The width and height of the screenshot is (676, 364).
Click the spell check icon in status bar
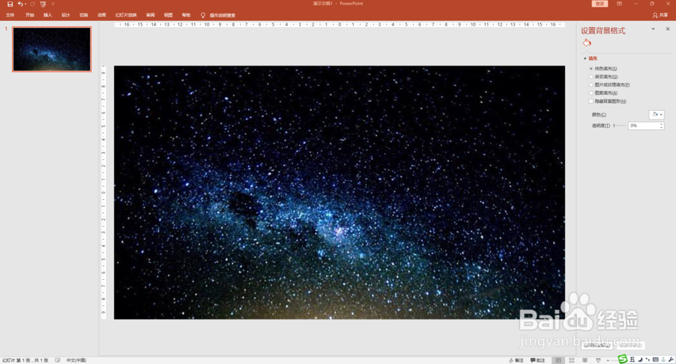pyautogui.click(x=57, y=360)
